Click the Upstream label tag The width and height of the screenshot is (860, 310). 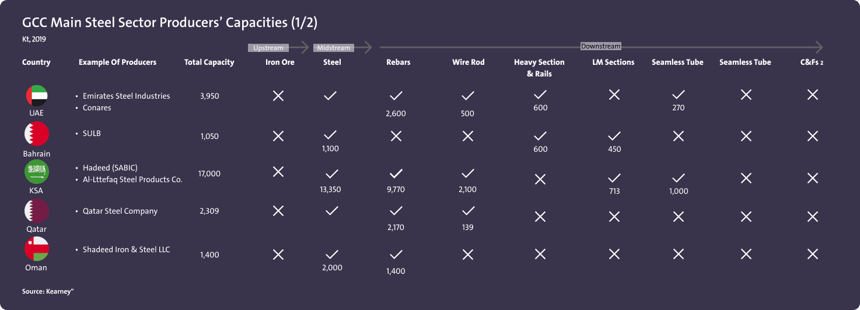[268, 48]
